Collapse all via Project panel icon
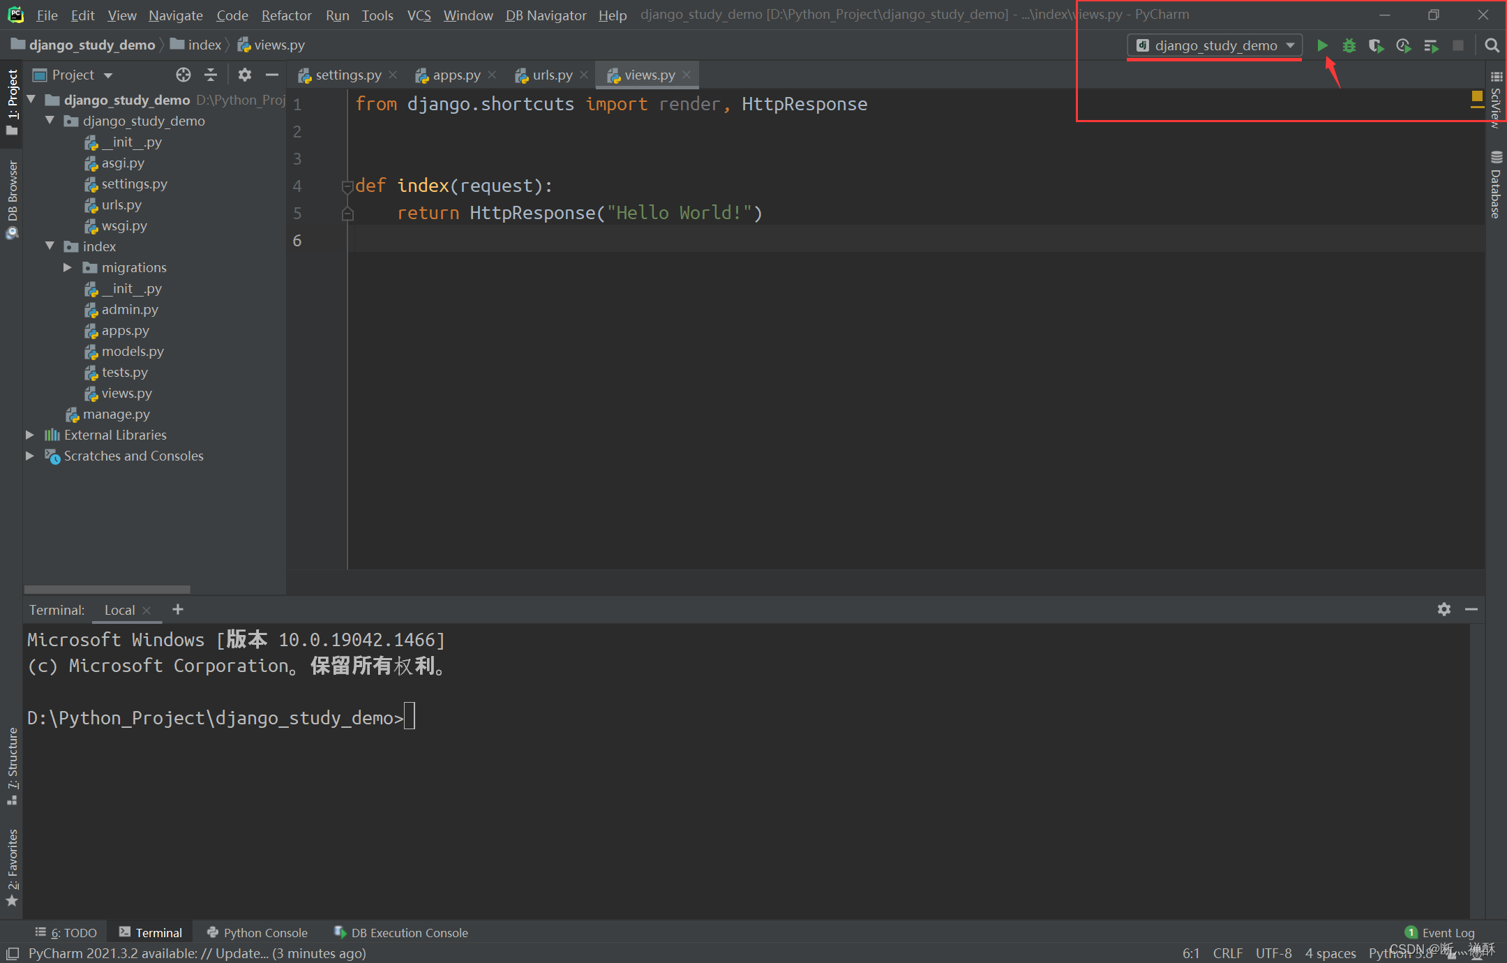Screen dimensions: 1507x963 coord(211,75)
